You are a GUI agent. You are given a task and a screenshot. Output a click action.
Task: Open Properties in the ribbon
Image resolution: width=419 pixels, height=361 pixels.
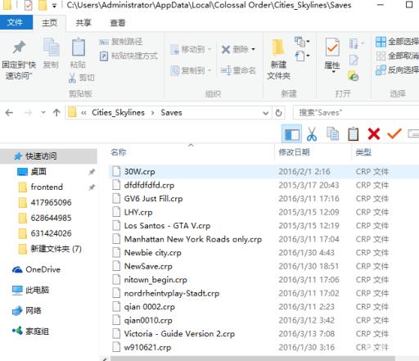pos(332,55)
